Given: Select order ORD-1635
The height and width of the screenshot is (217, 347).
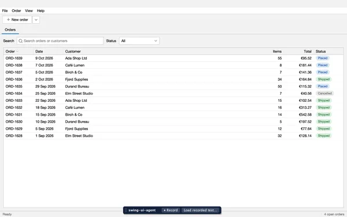Looking at the screenshot, I should [173, 87].
